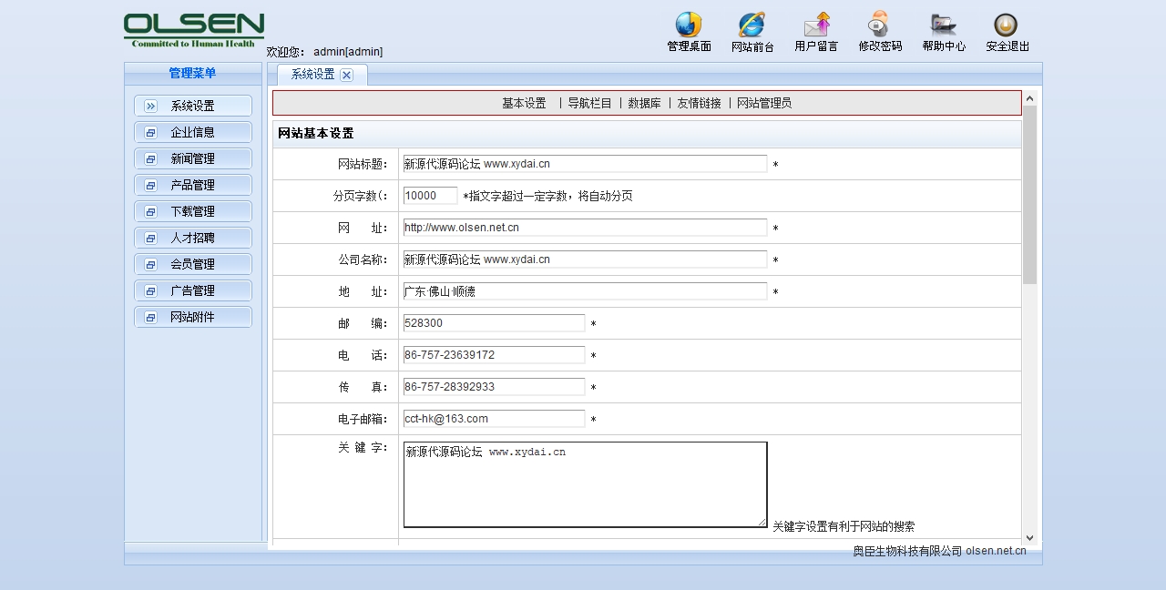The height and width of the screenshot is (590, 1166).
Task: Go to 网站管理员 link
Action: click(764, 104)
